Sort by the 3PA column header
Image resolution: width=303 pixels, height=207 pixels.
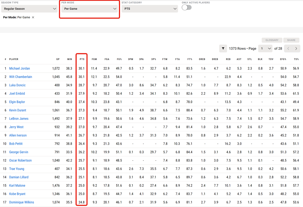pos(141,59)
